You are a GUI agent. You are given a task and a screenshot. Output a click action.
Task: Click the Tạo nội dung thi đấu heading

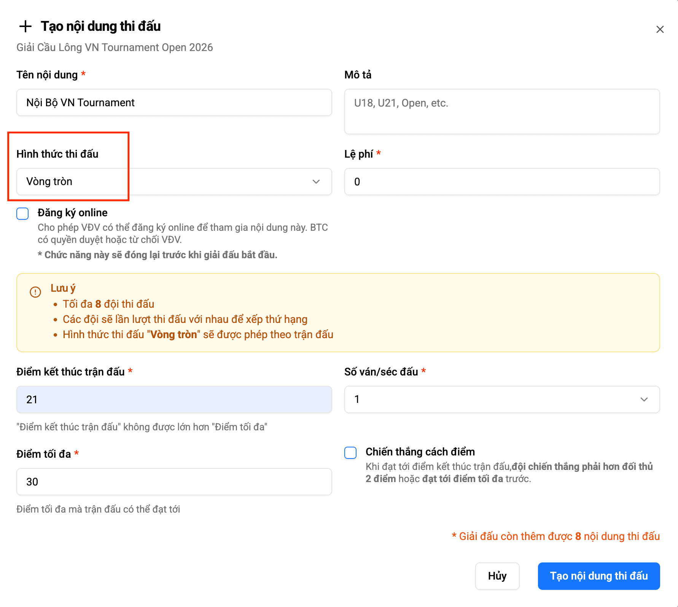coord(101,26)
